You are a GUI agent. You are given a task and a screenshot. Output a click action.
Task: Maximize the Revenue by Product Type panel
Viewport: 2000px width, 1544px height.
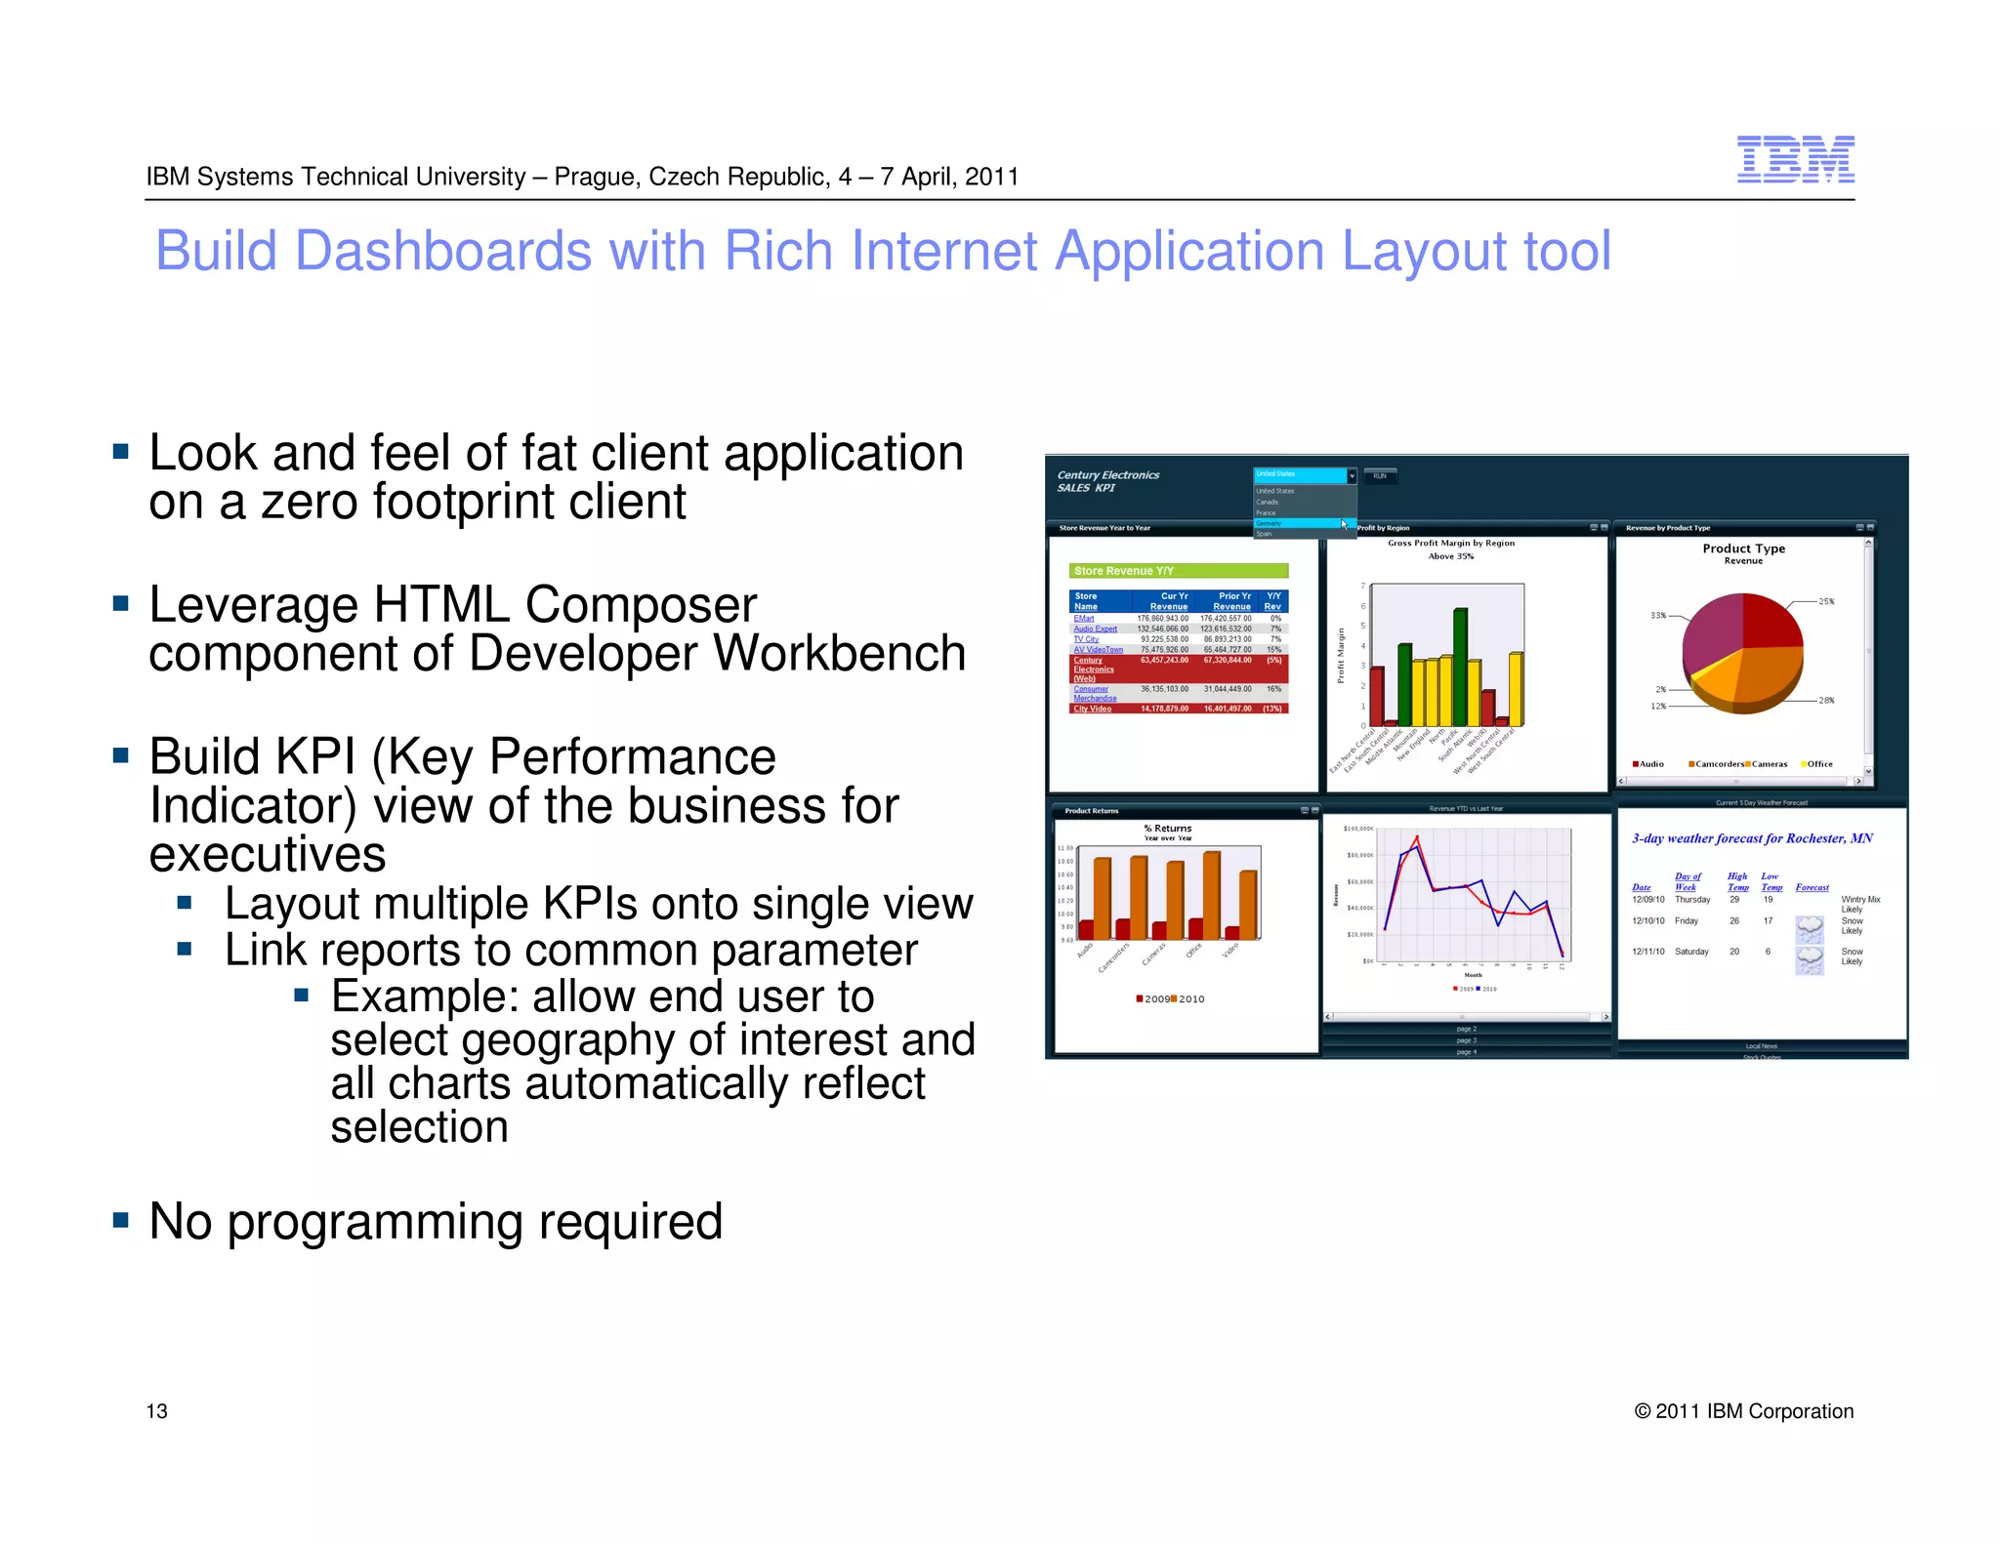click(x=1870, y=528)
